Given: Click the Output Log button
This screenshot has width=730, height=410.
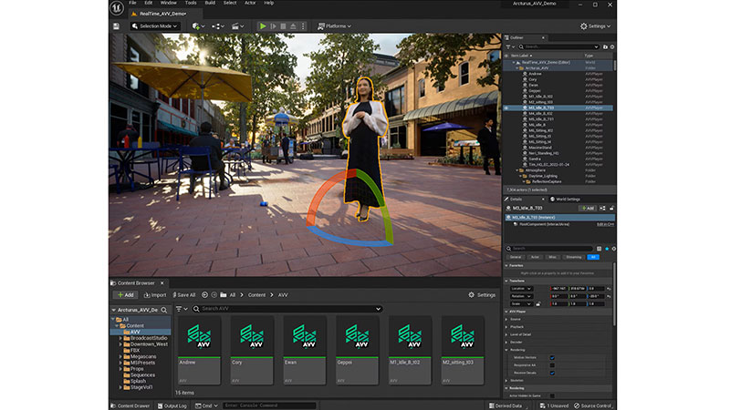Looking at the screenshot, I should 173,405.
